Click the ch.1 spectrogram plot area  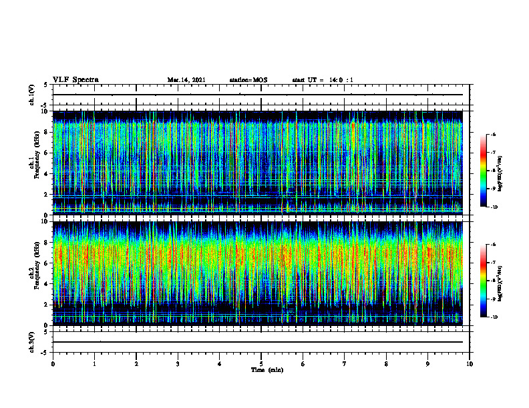[x=257, y=163]
